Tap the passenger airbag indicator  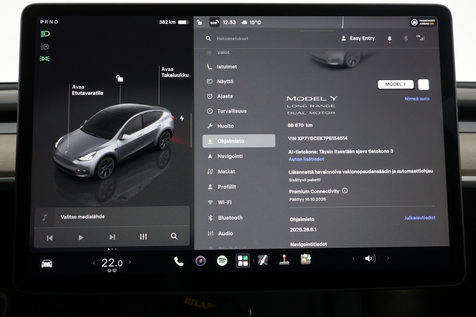click(x=423, y=22)
